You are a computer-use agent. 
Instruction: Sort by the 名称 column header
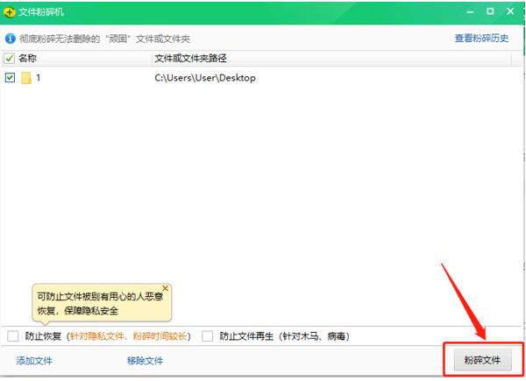point(28,59)
